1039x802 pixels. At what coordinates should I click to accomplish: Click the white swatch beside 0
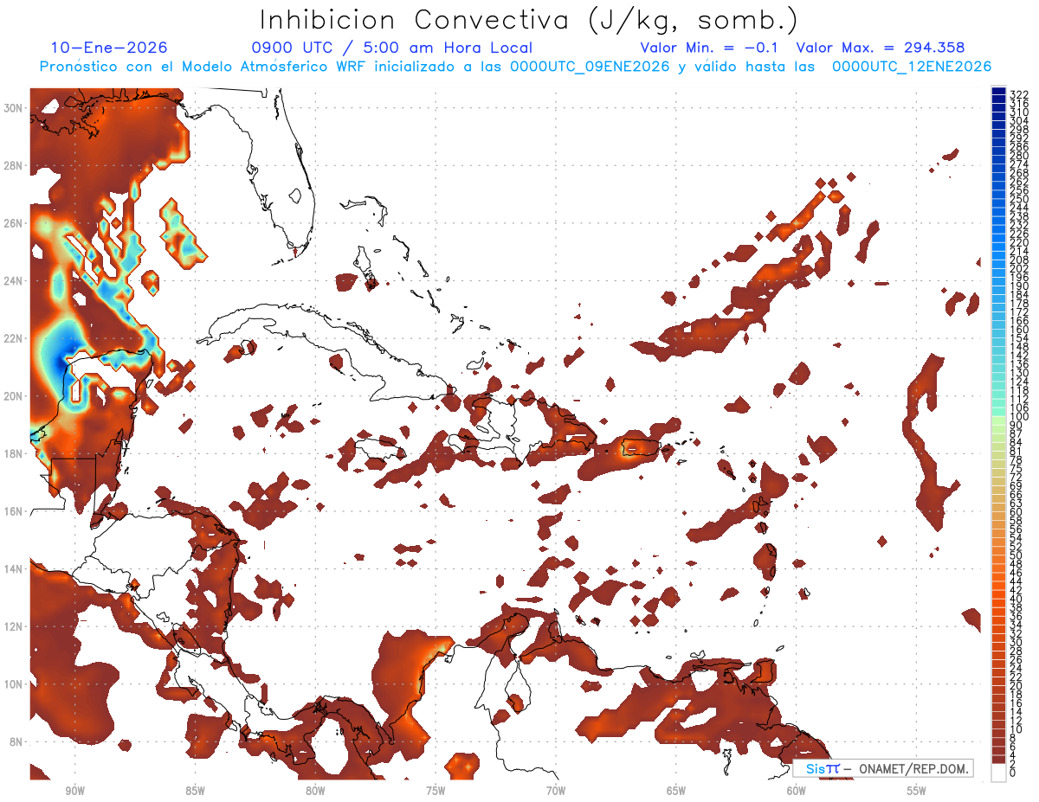click(x=998, y=773)
